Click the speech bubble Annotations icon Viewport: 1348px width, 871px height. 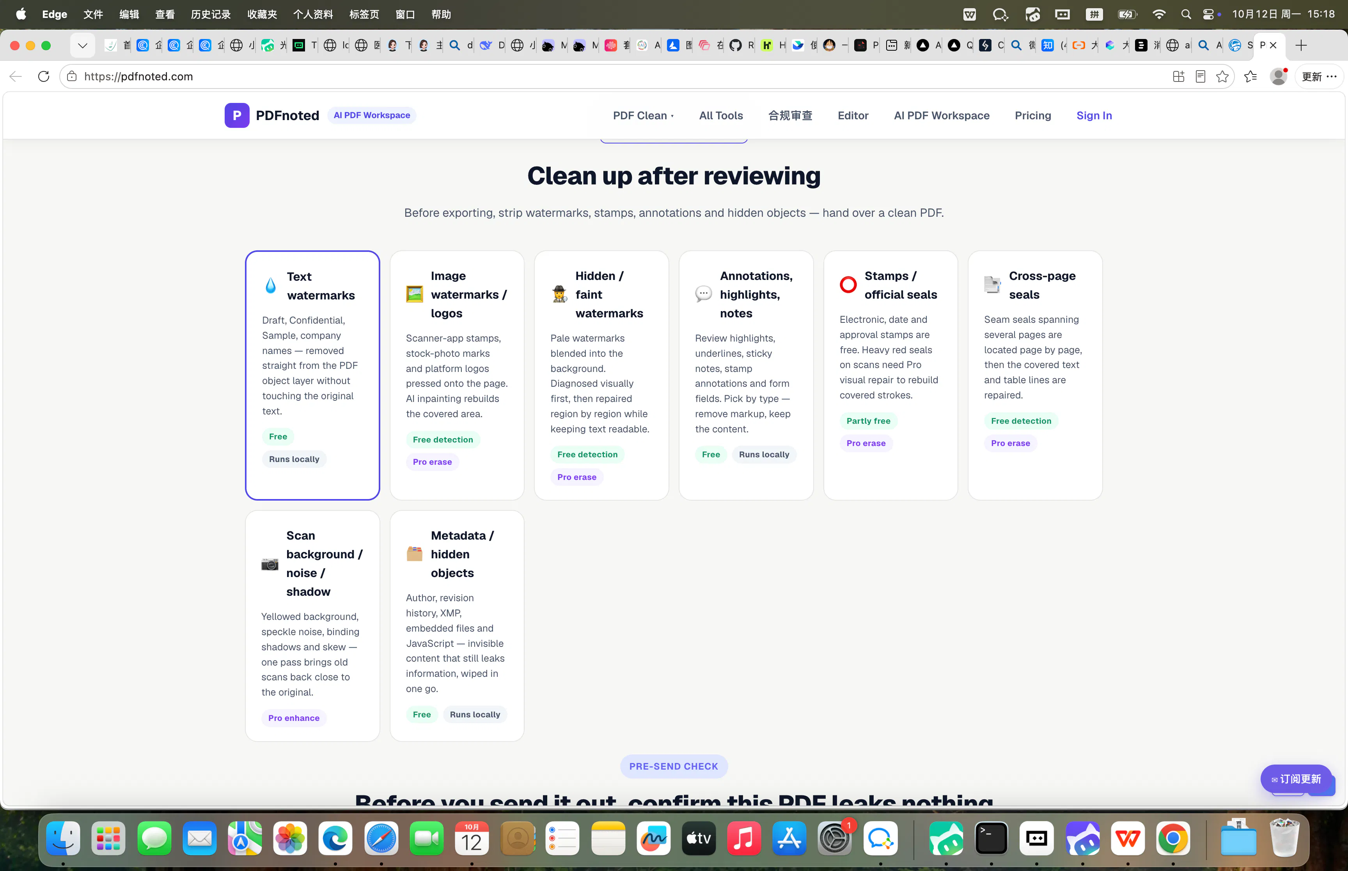click(x=703, y=294)
